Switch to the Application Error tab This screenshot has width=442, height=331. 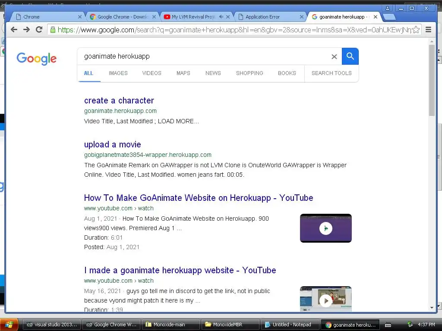point(268,17)
